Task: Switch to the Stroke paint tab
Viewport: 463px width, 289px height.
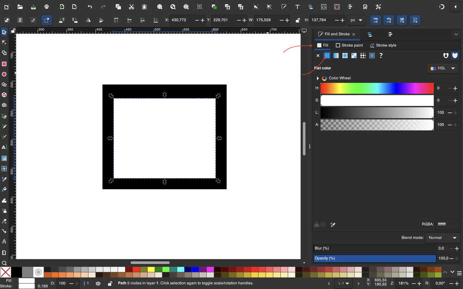Action: 349,45
